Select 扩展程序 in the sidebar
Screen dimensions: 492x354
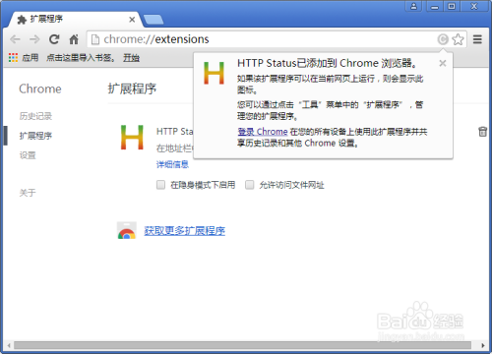click(35, 136)
